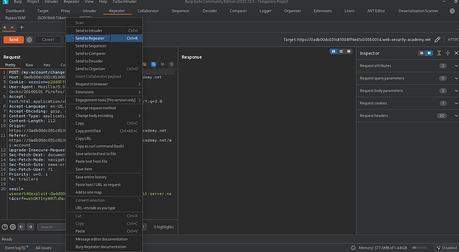Expand Request headers section
This screenshot has width=459, height=252.
(407, 115)
